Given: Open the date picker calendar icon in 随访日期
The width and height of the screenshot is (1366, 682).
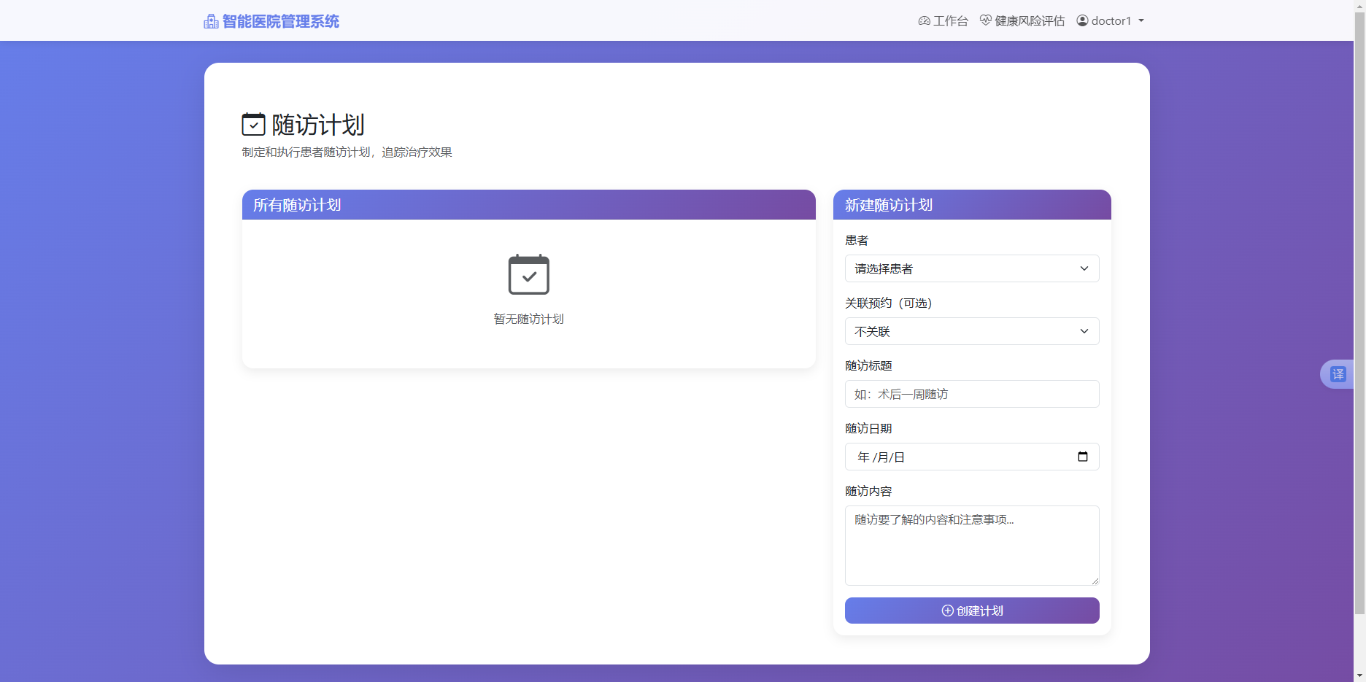Looking at the screenshot, I should (x=1084, y=456).
